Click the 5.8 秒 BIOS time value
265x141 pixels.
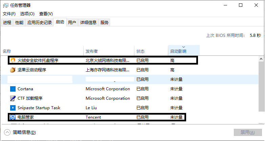tap(256, 36)
